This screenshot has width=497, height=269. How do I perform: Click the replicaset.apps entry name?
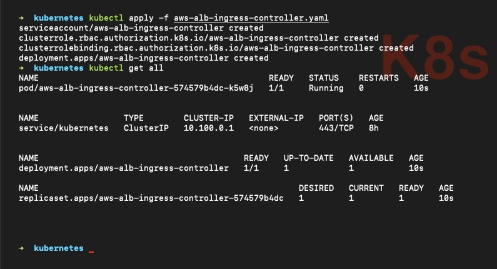151,198
